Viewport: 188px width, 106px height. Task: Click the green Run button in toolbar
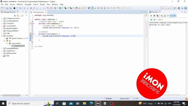(x=60, y=8)
